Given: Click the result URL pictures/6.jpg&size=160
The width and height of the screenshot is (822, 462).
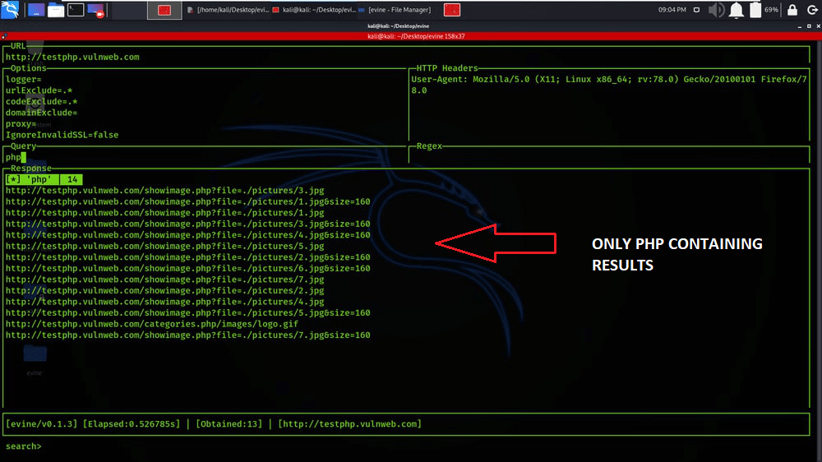Looking at the screenshot, I should [x=187, y=269].
